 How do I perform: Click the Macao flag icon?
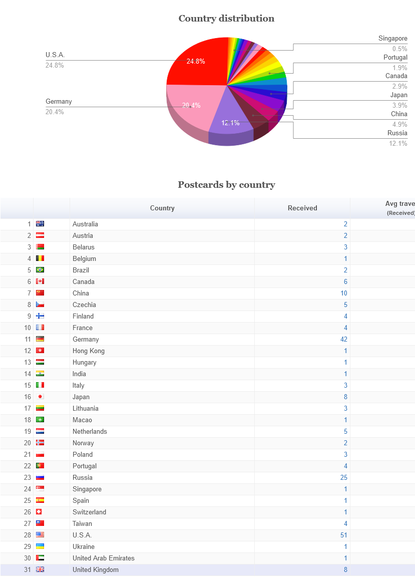tap(40, 420)
